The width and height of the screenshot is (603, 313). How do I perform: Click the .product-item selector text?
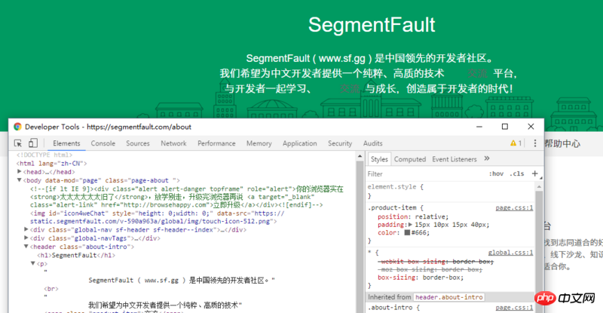coord(392,208)
